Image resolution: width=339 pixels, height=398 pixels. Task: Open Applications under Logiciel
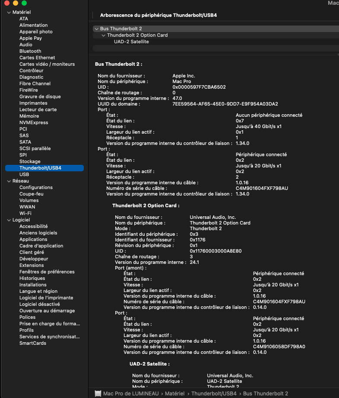click(x=33, y=239)
